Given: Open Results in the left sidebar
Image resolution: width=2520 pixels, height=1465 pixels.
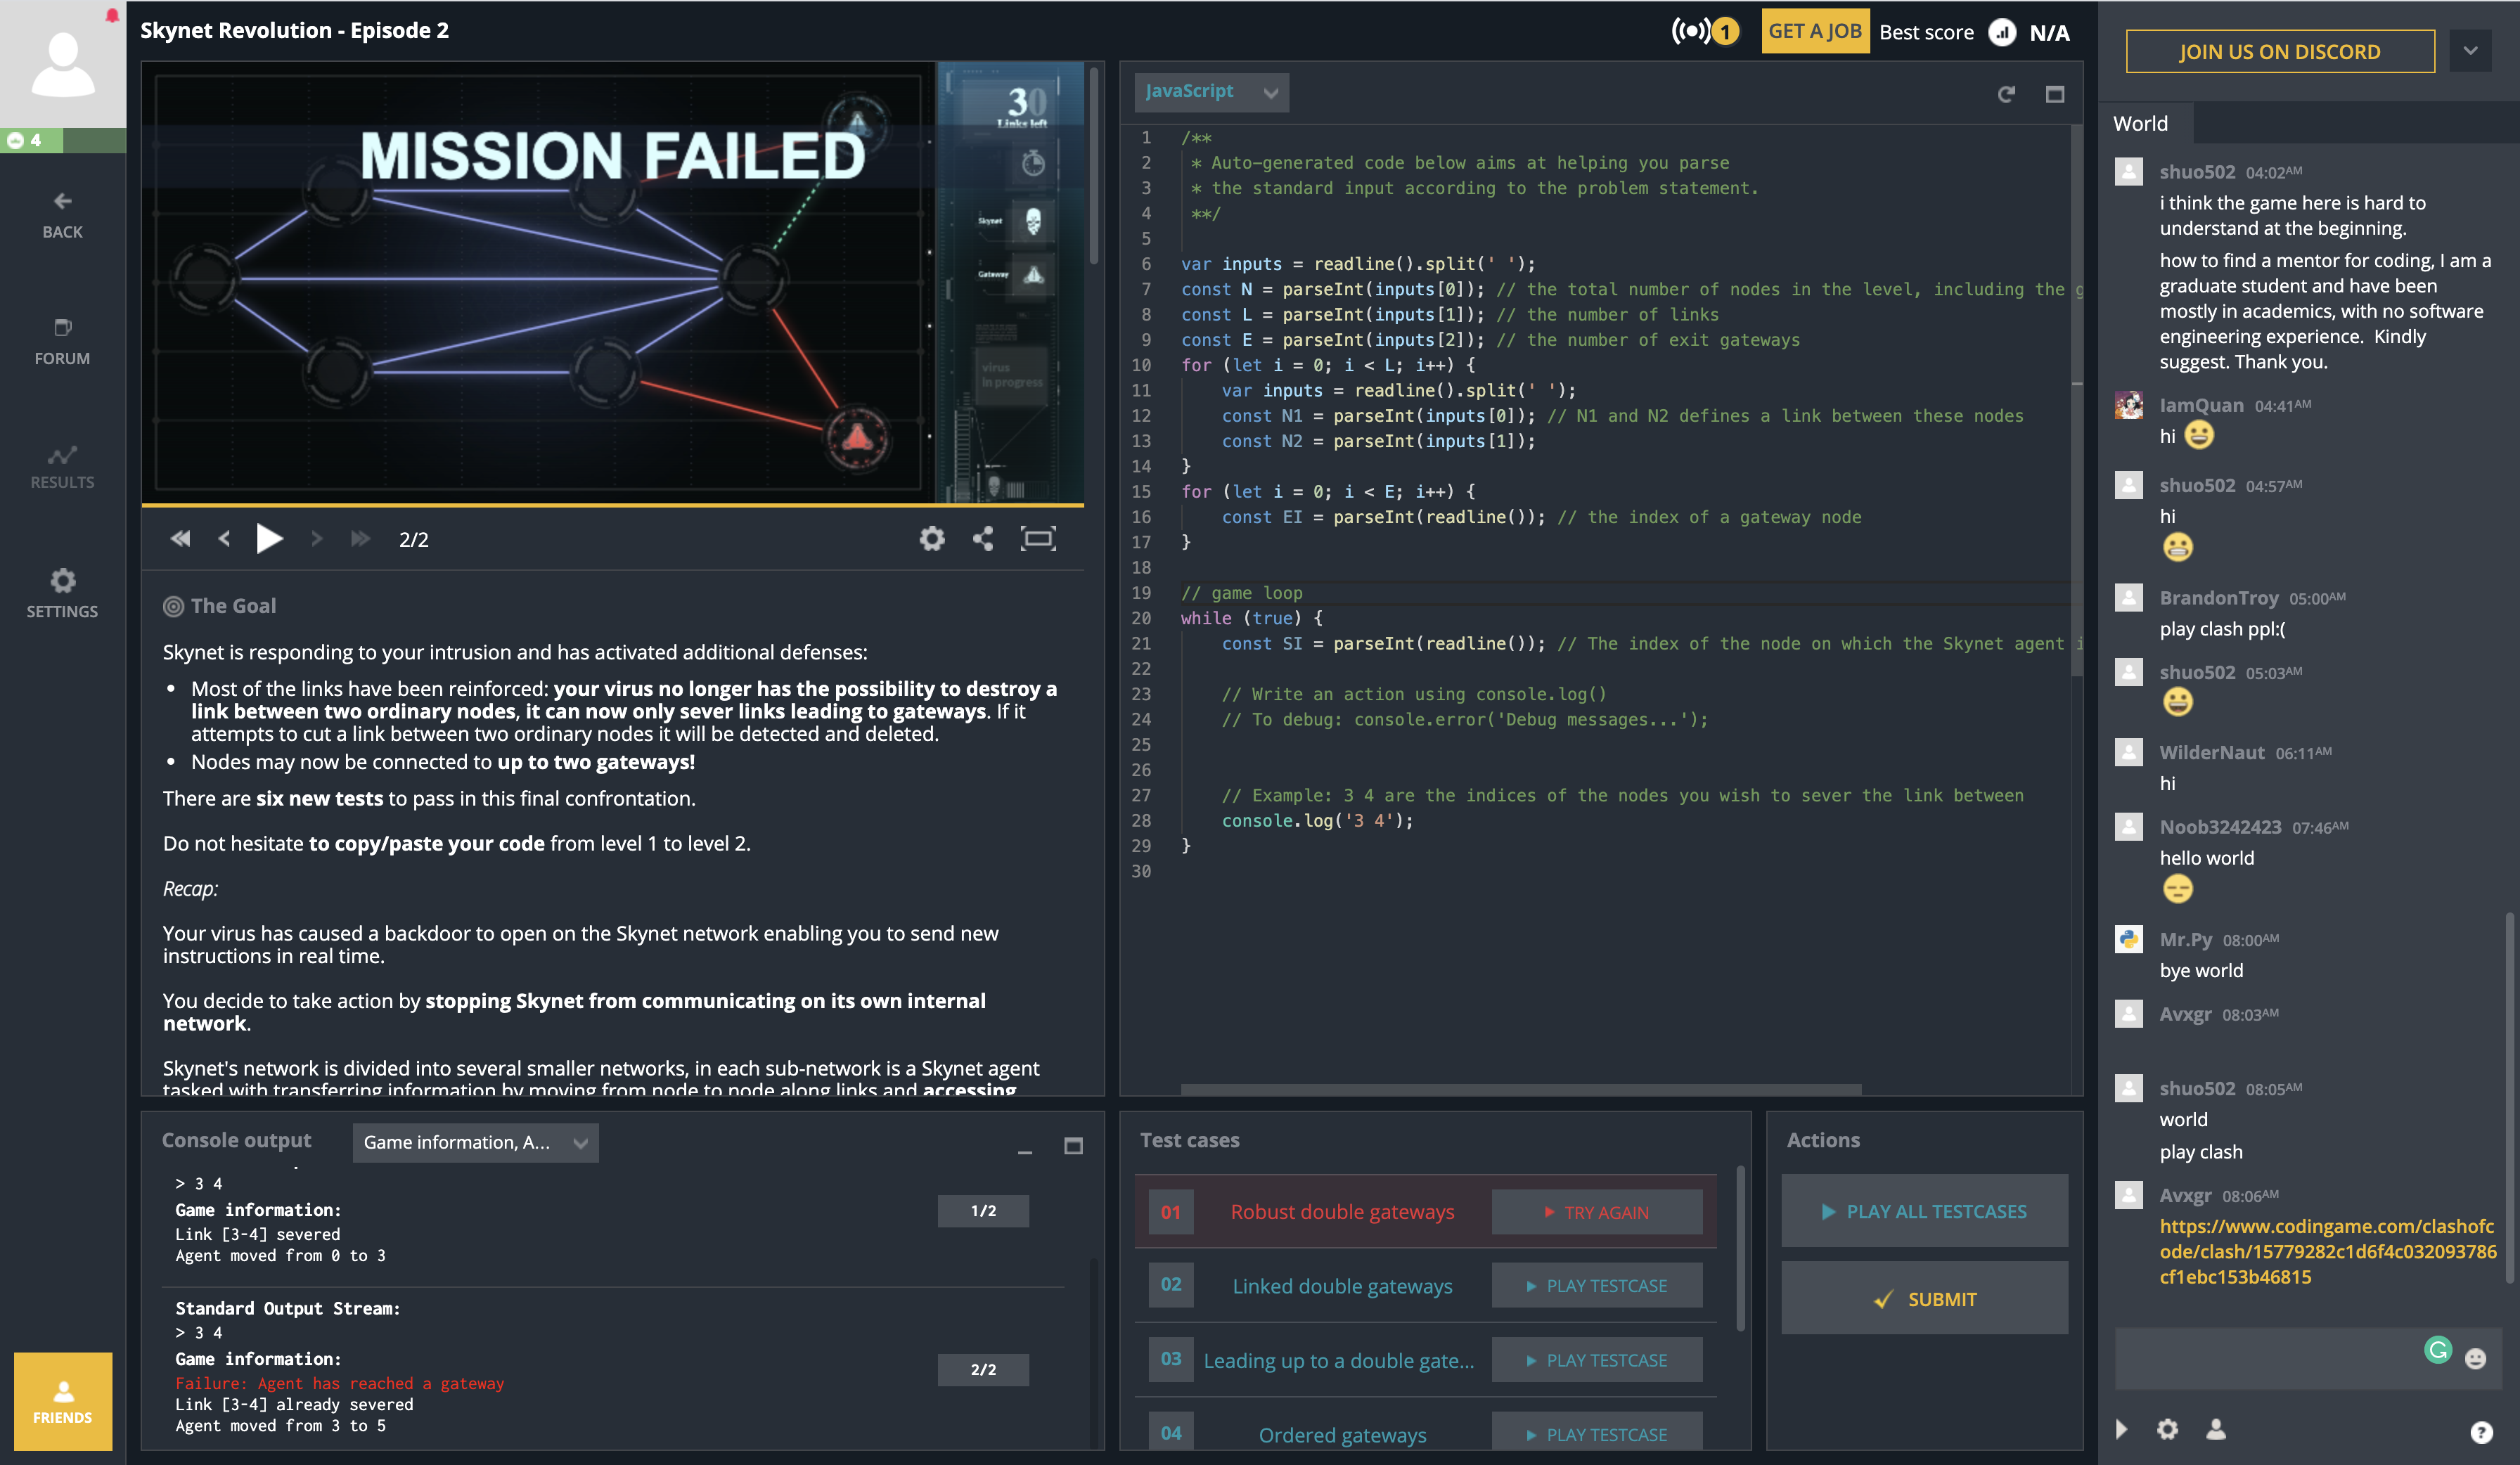Looking at the screenshot, I should click(62, 467).
